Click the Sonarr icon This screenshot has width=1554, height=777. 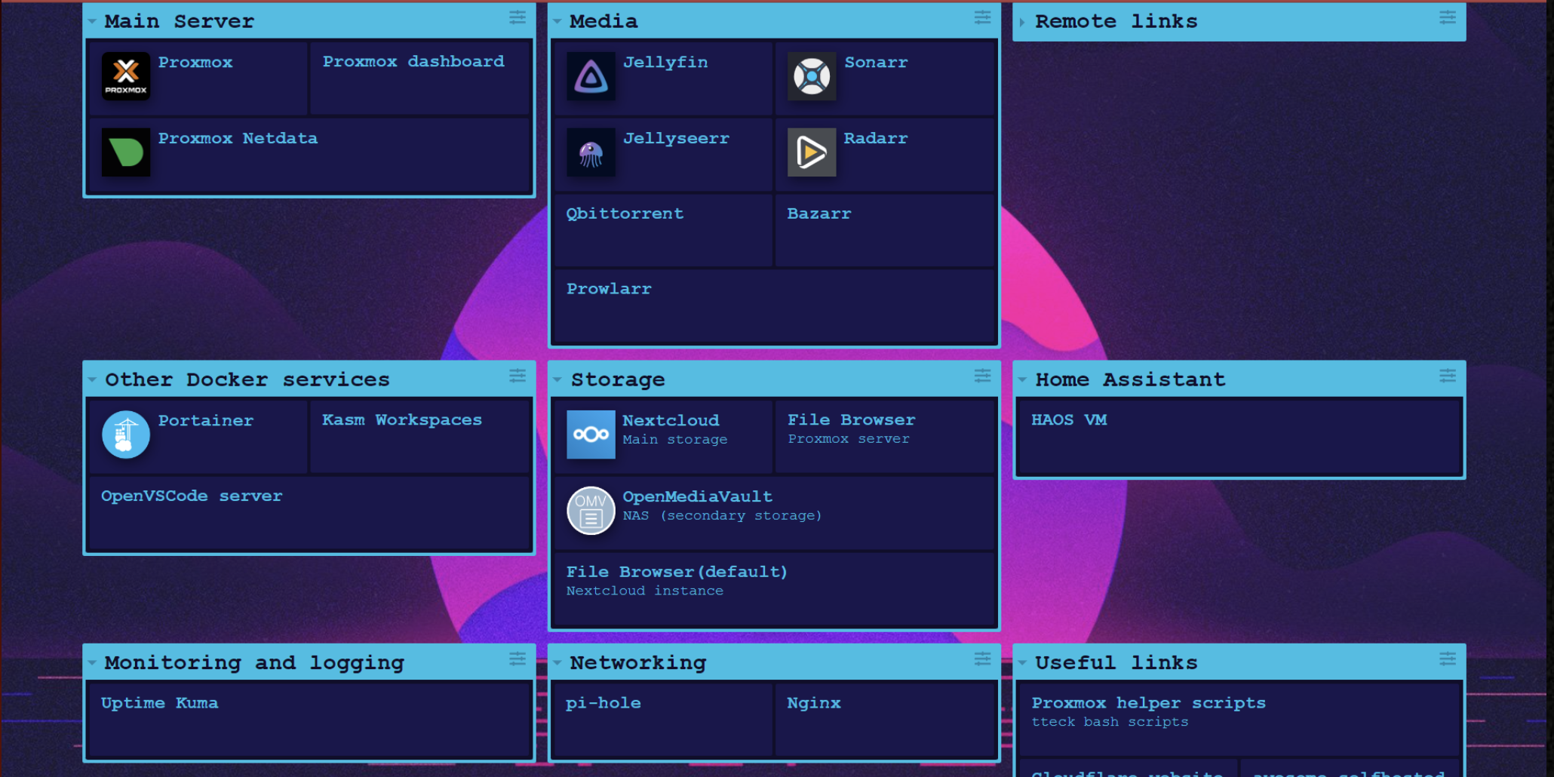[812, 76]
